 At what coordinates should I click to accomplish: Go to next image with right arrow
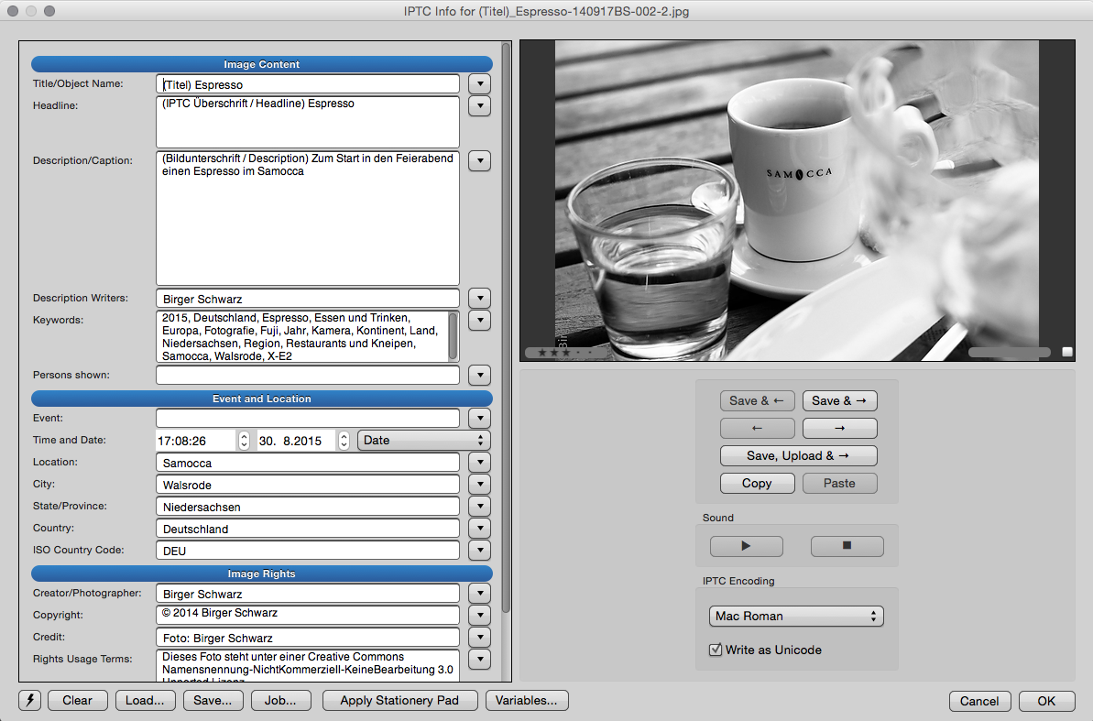point(839,428)
